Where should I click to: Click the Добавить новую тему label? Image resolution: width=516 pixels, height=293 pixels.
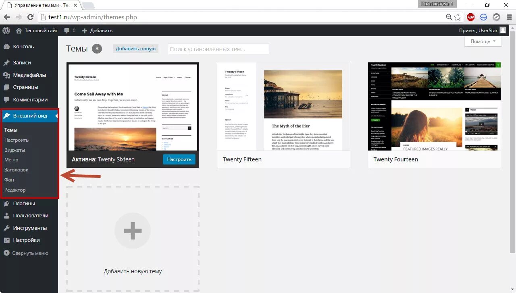pyautogui.click(x=133, y=271)
